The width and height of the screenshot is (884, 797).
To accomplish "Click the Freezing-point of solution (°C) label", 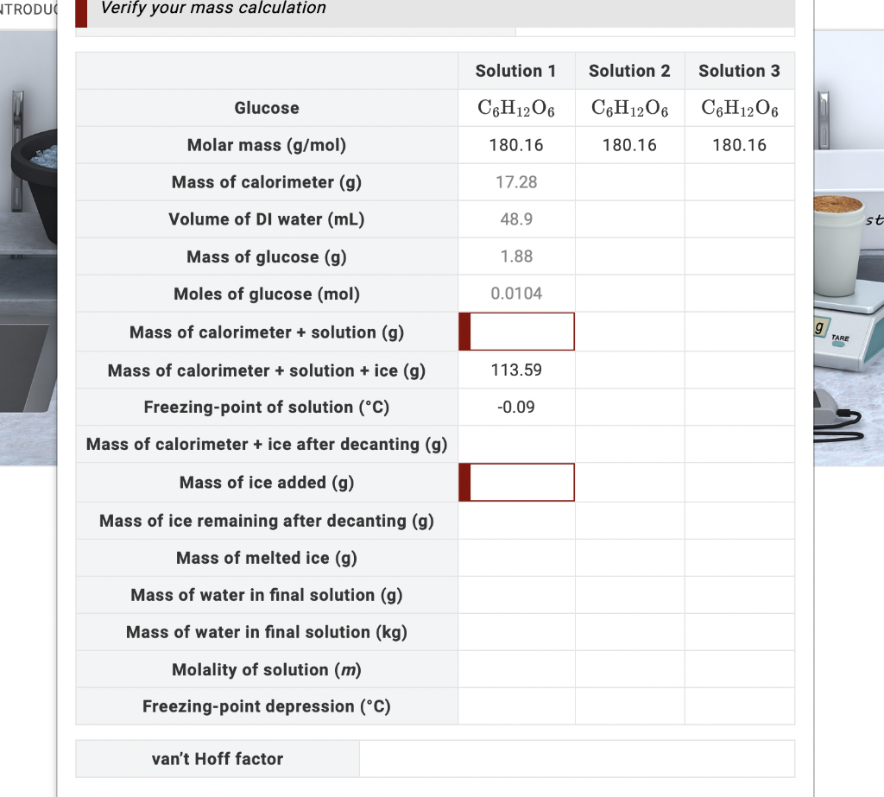I will [267, 408].
